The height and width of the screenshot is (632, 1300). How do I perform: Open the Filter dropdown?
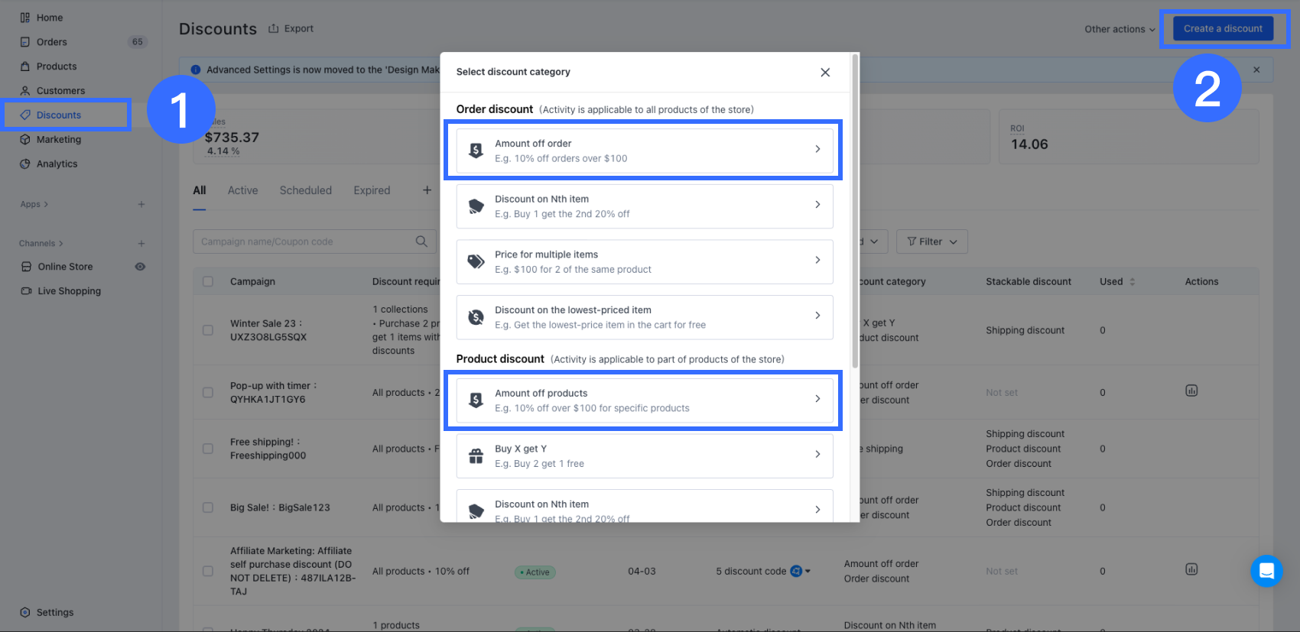(931, 241)
